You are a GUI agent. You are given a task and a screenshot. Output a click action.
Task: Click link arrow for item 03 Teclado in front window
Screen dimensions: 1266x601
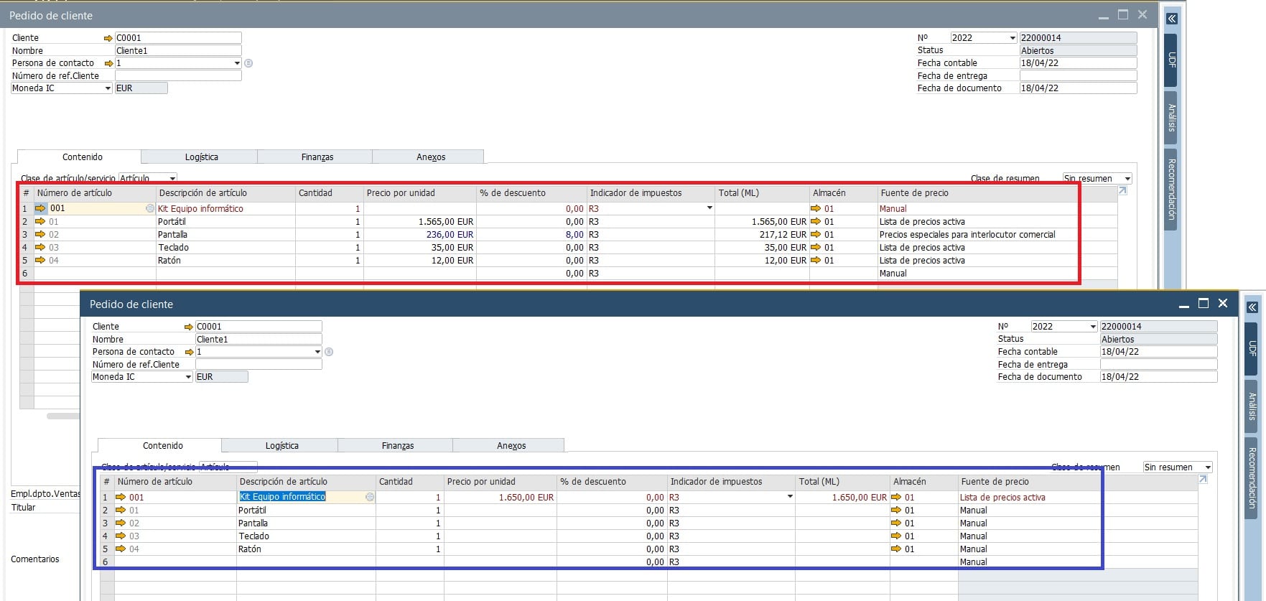pyautogui.click(x=121, y=536)
